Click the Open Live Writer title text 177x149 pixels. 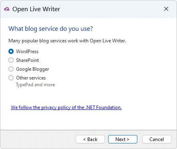[36, 9]
